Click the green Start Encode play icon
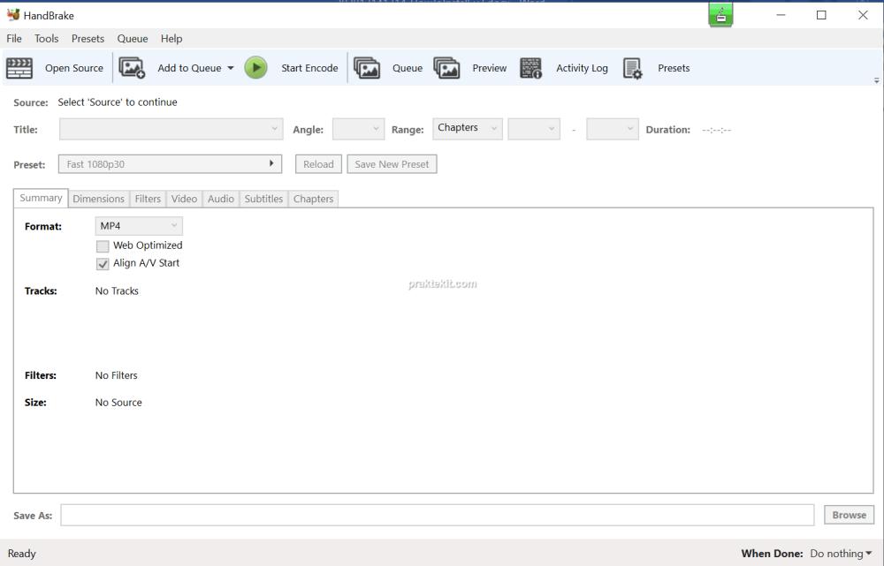This screenshot has height=566, width=884. tap(256, 68)
